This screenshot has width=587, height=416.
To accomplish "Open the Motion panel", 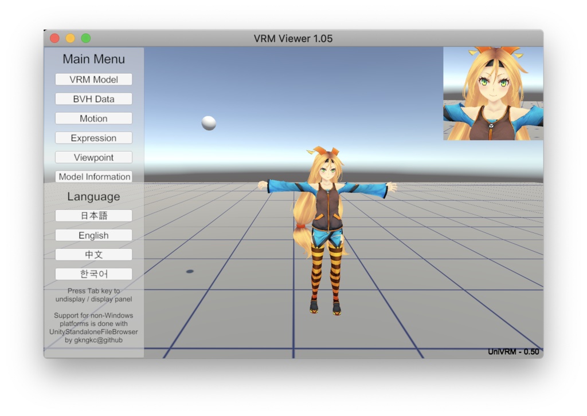I will click(x=93, y=118).
